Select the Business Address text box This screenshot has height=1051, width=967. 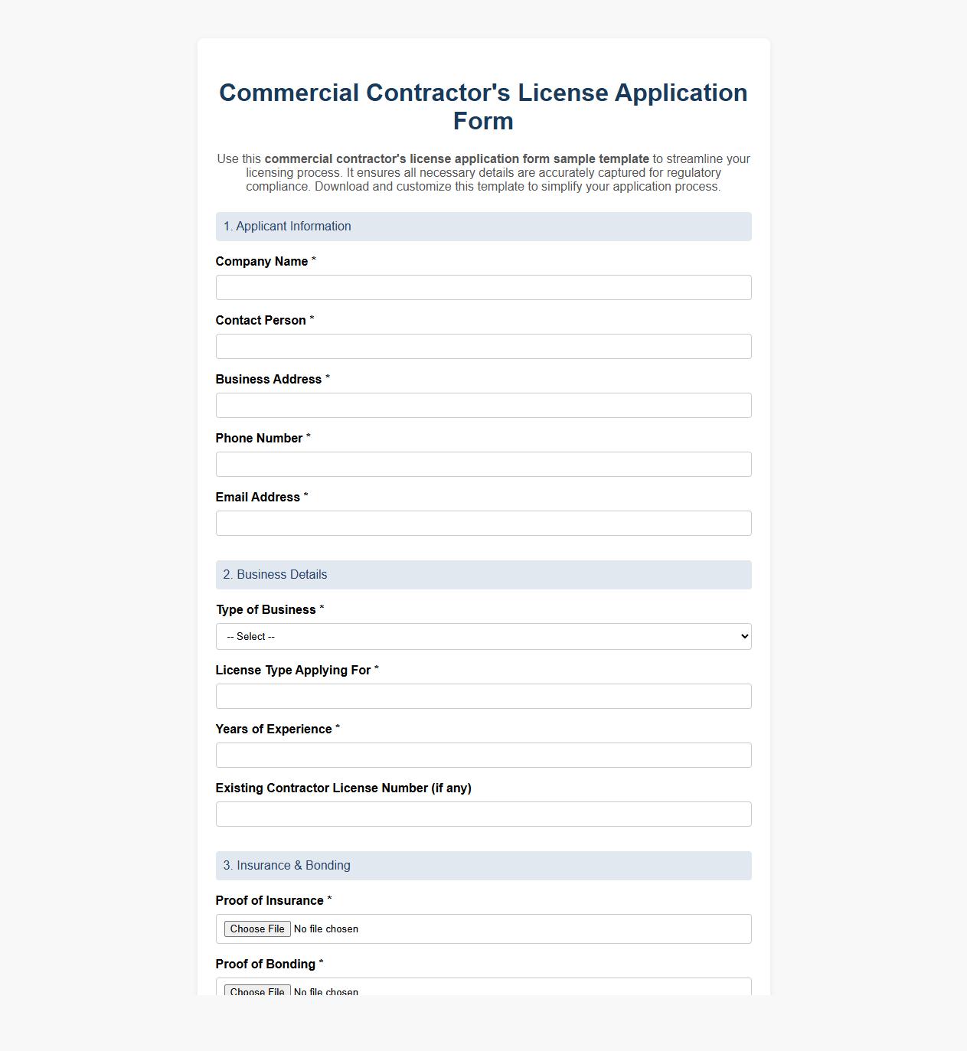pyautogui.click(x=483, y=405)
